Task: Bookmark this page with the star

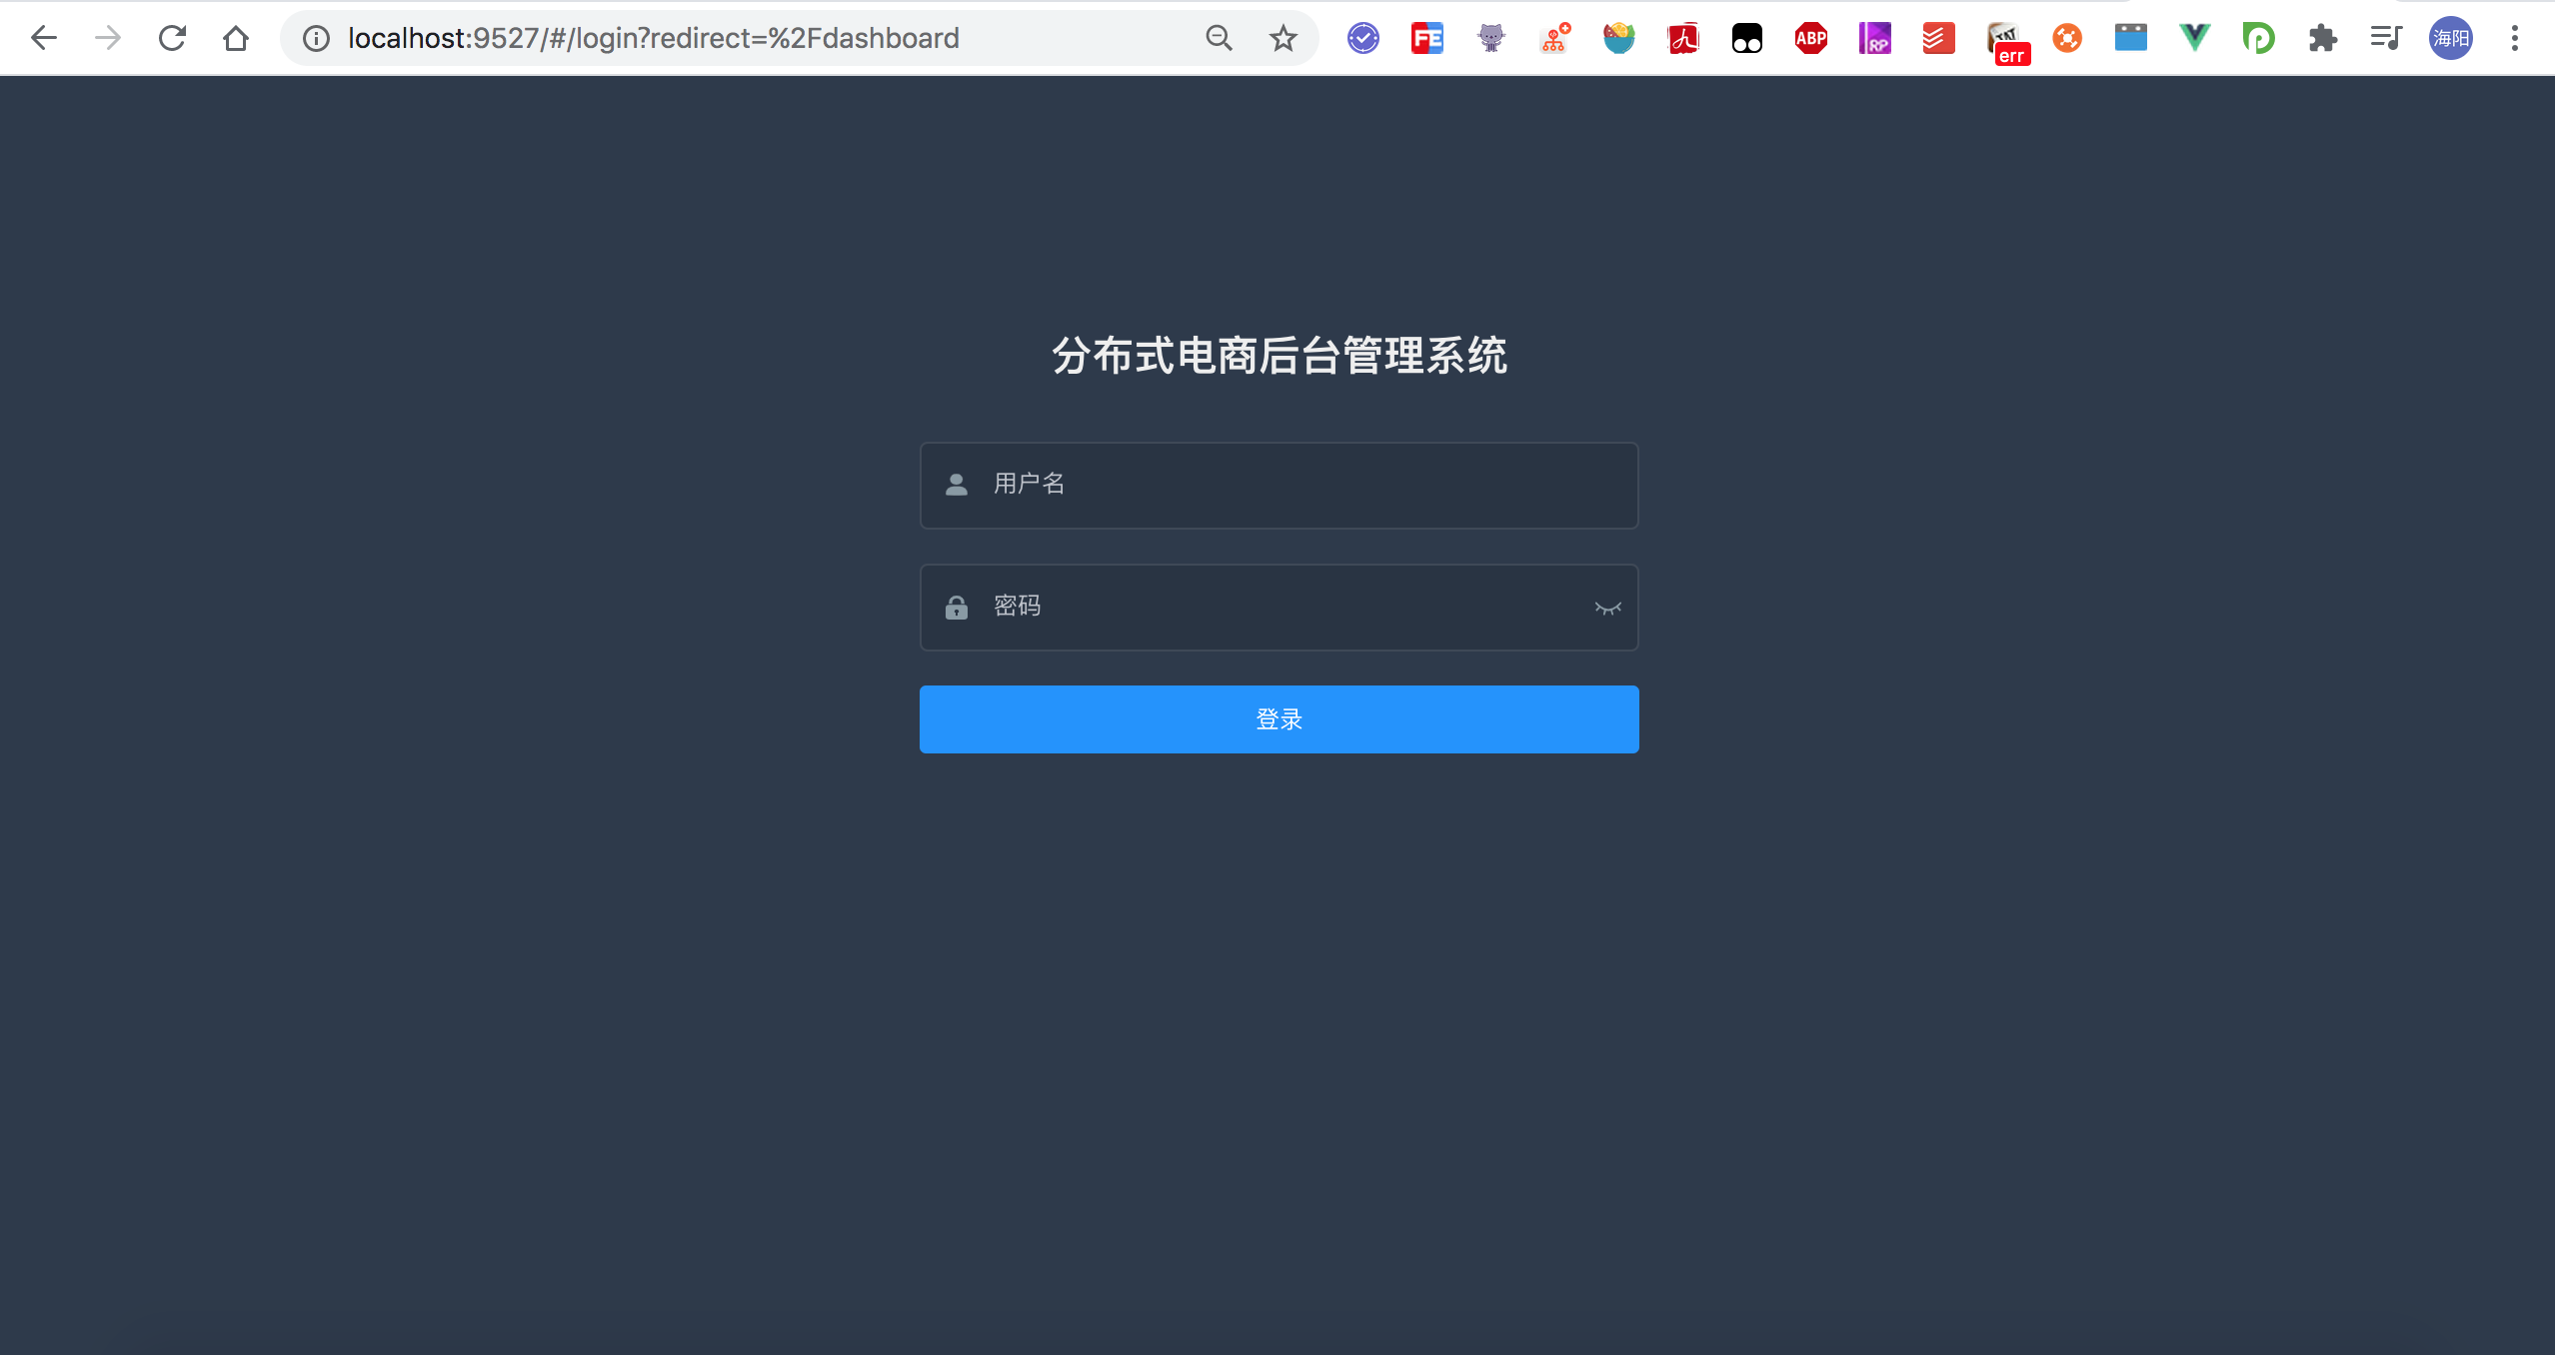Action: [x=1282, y=38]
